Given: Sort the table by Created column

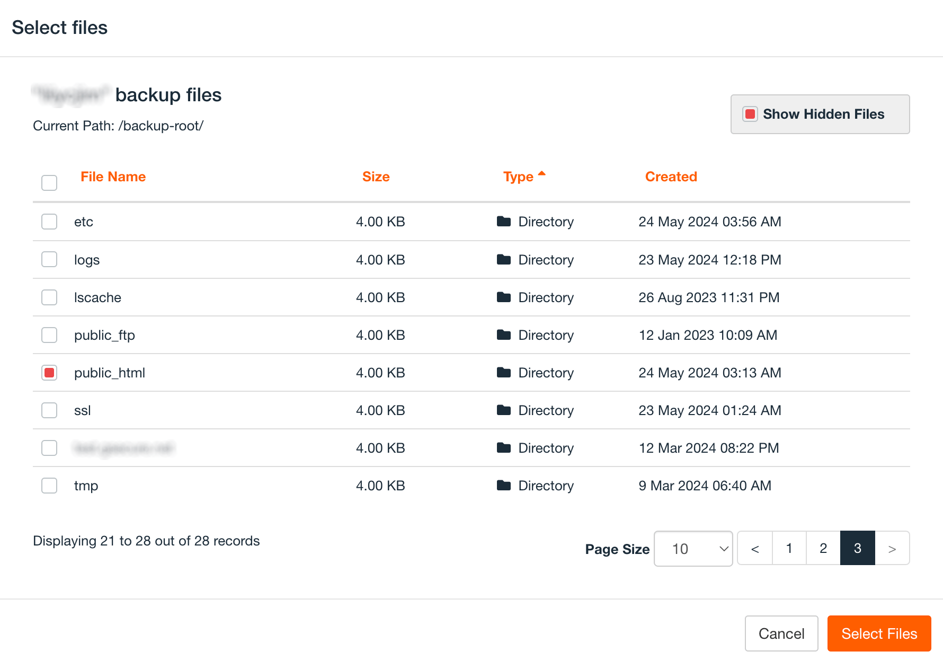Looking at the screenshot, I should [671, 177].
